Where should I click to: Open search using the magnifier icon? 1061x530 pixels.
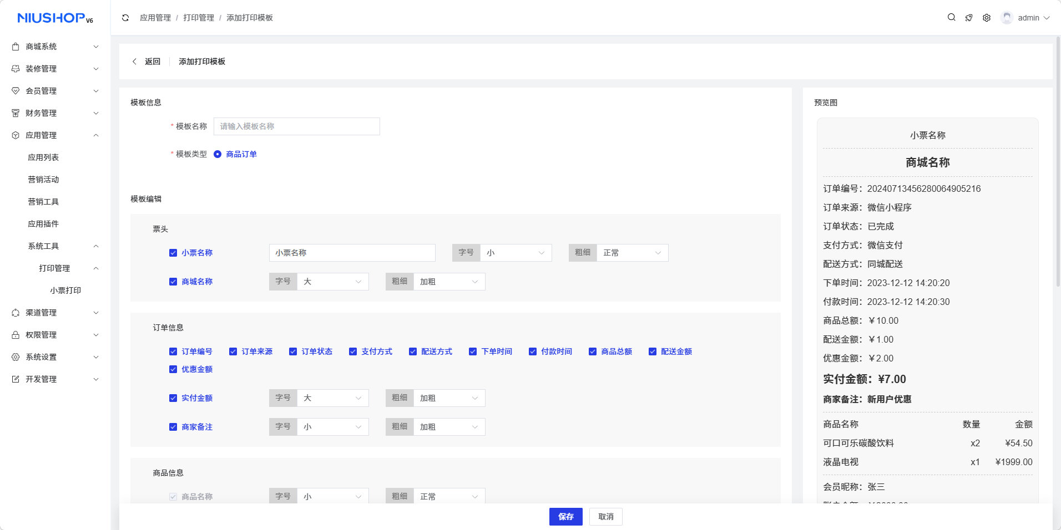click(951, 18)
